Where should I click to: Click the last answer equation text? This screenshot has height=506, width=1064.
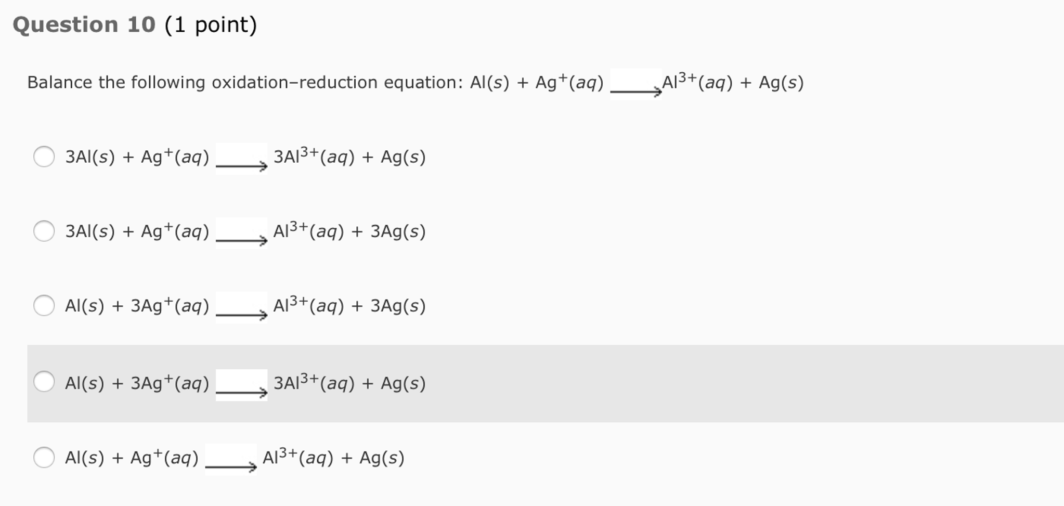point(234,458)
